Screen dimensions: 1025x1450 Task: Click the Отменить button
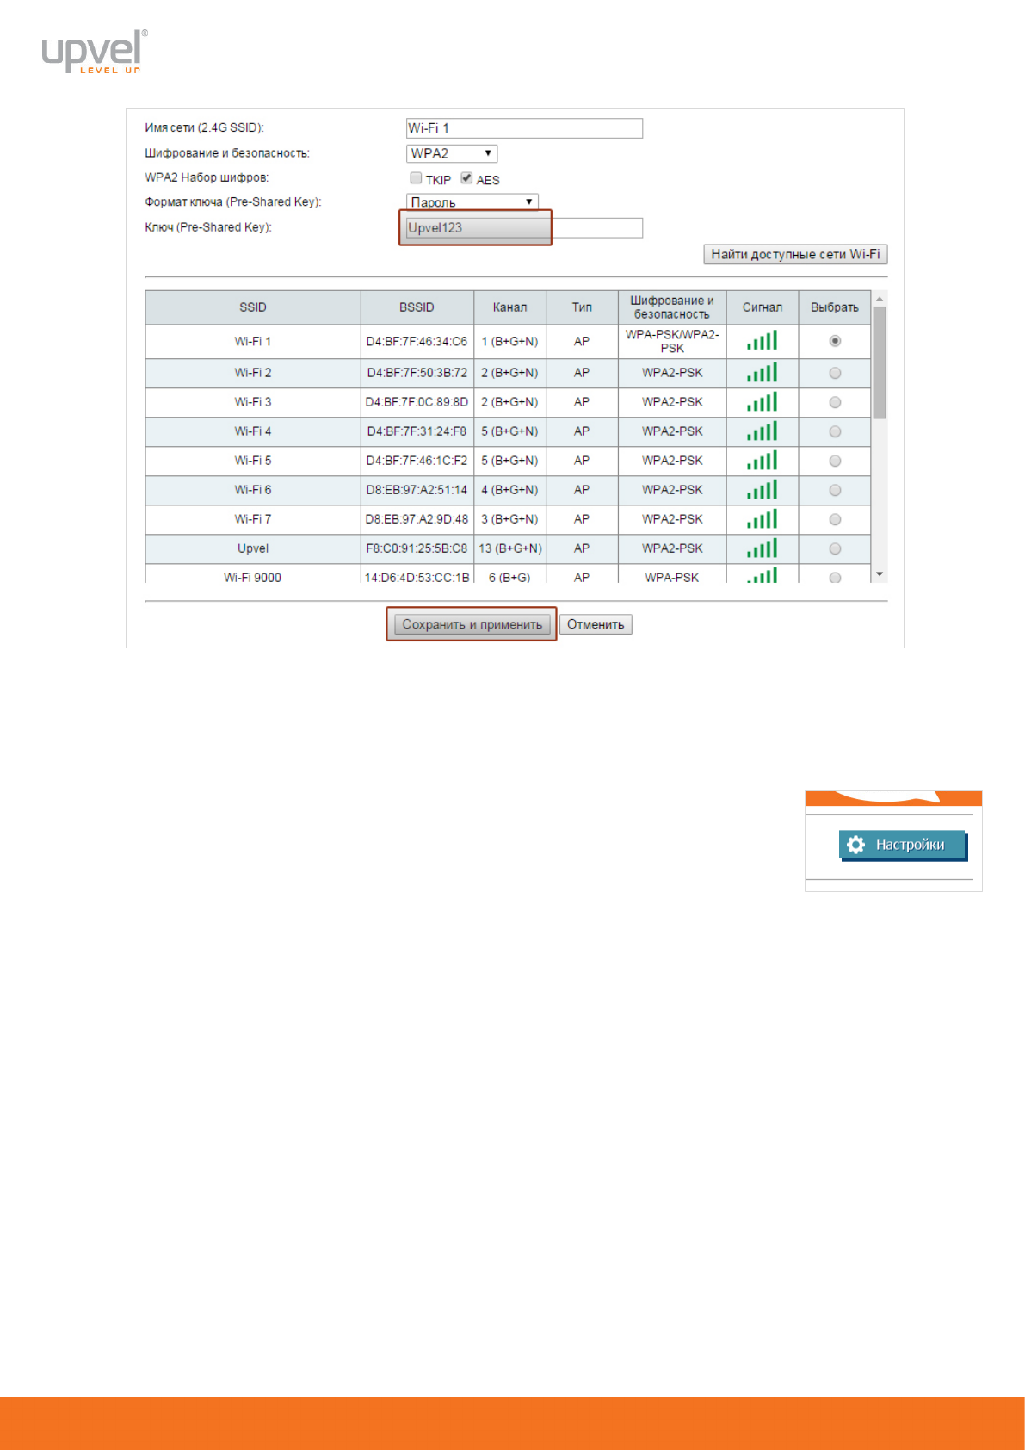coord(596,624)
